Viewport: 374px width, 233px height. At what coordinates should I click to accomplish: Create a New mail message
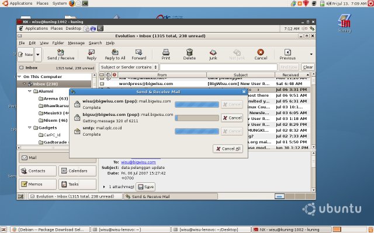click(26, 54)
